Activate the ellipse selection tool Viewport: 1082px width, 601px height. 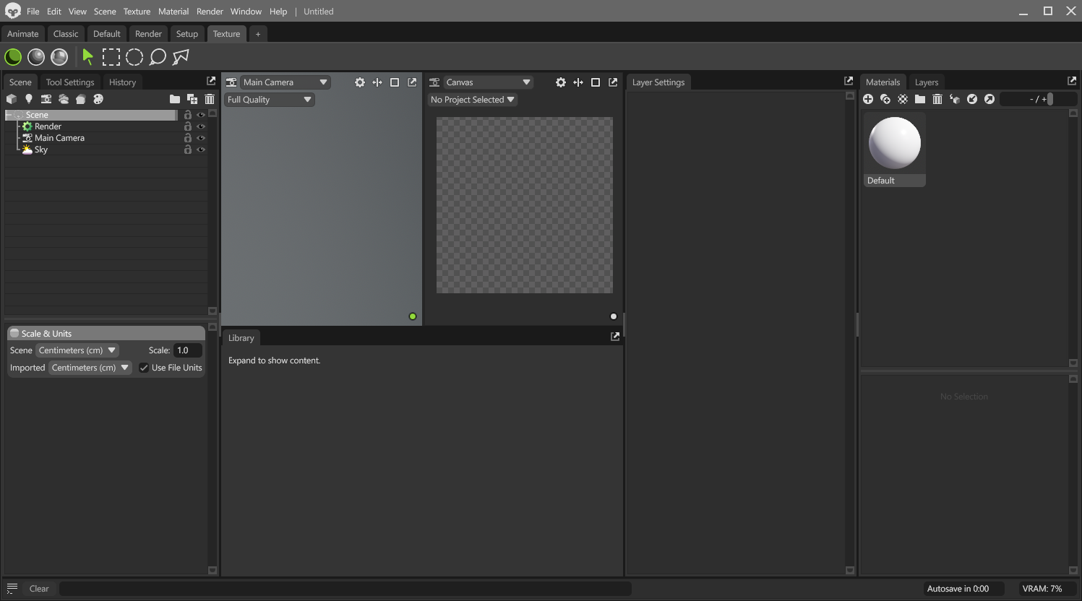coord(134,56)
